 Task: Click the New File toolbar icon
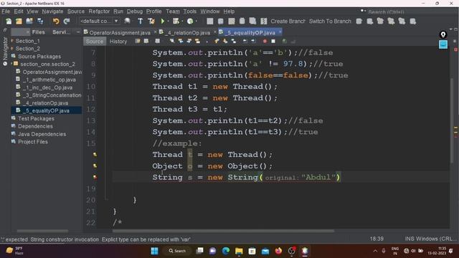[x=9, y=21]
